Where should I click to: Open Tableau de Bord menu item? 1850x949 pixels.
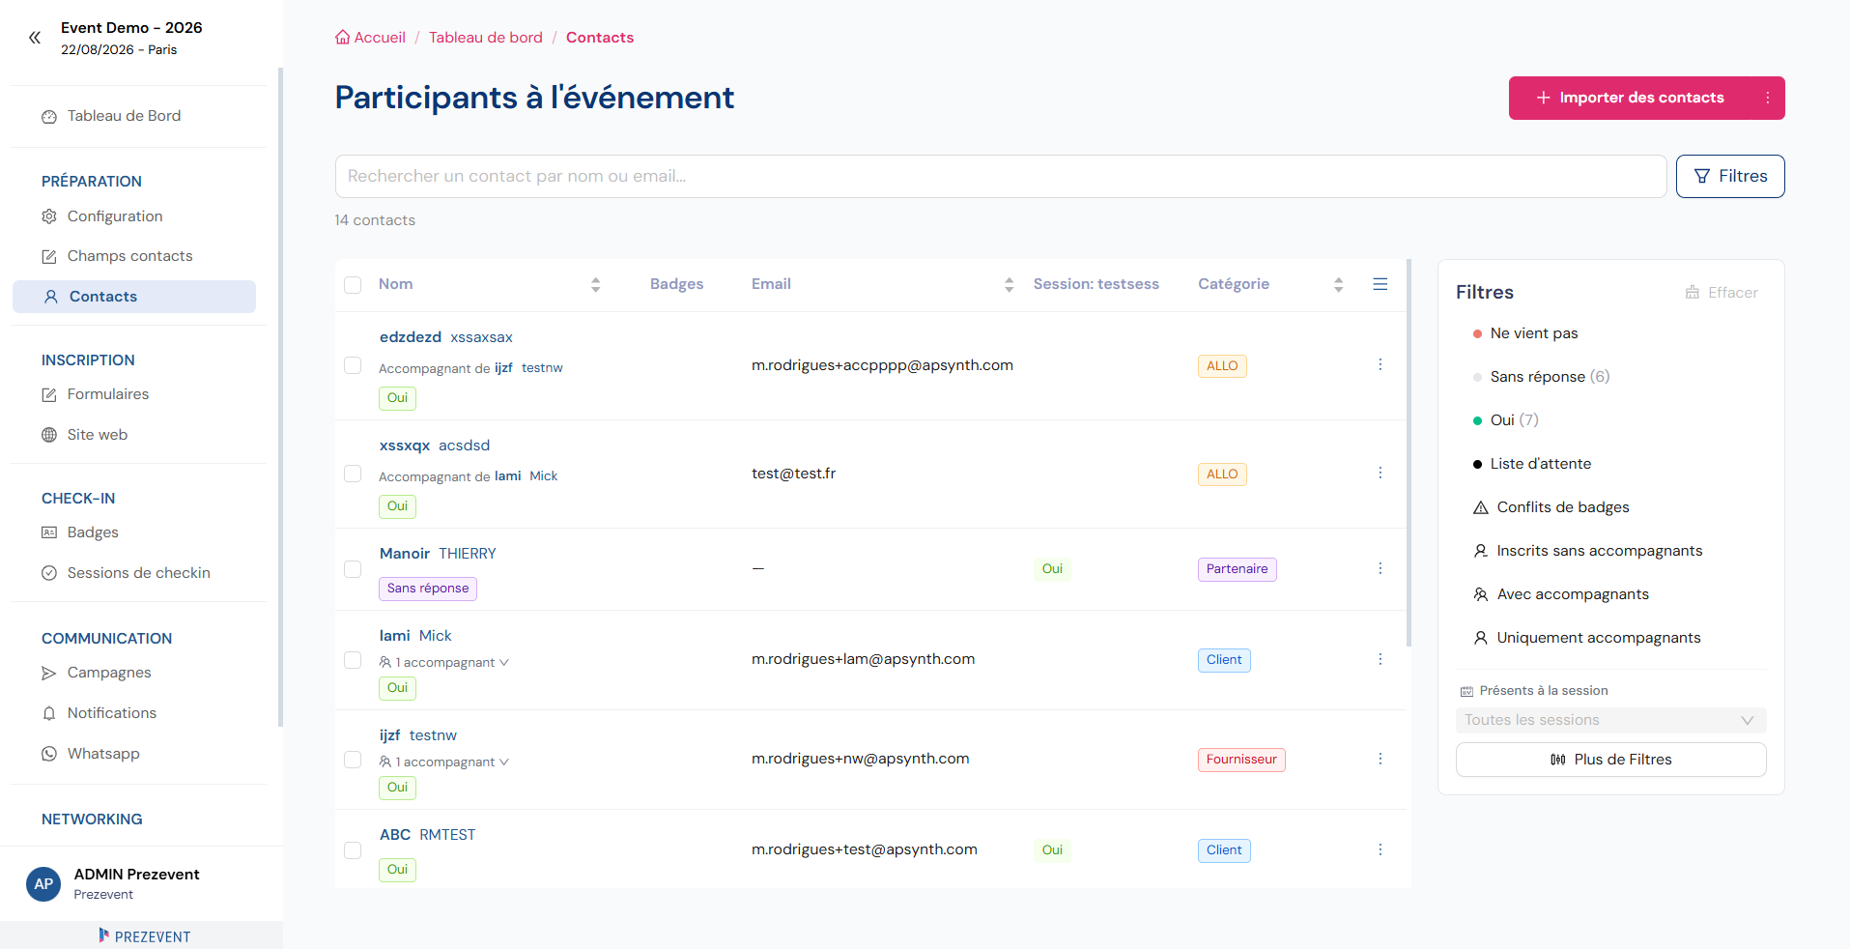coord(124,116)
